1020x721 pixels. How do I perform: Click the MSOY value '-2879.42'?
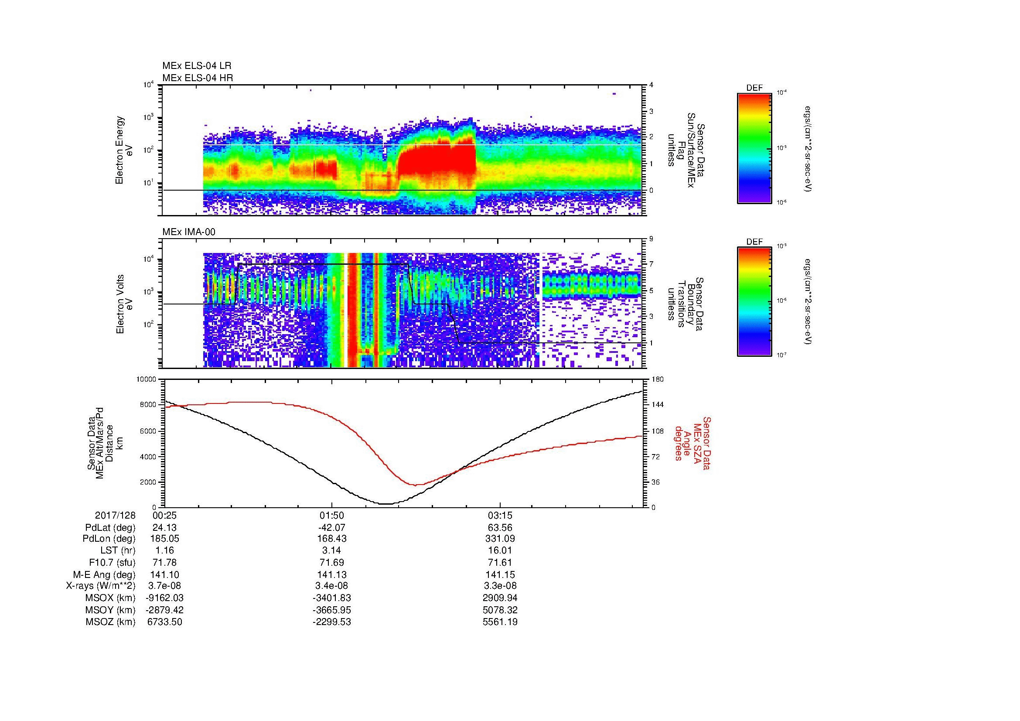point(164,610)
